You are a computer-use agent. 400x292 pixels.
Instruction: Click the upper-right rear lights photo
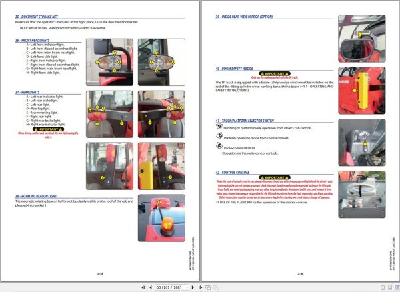(x=161, y=114)
